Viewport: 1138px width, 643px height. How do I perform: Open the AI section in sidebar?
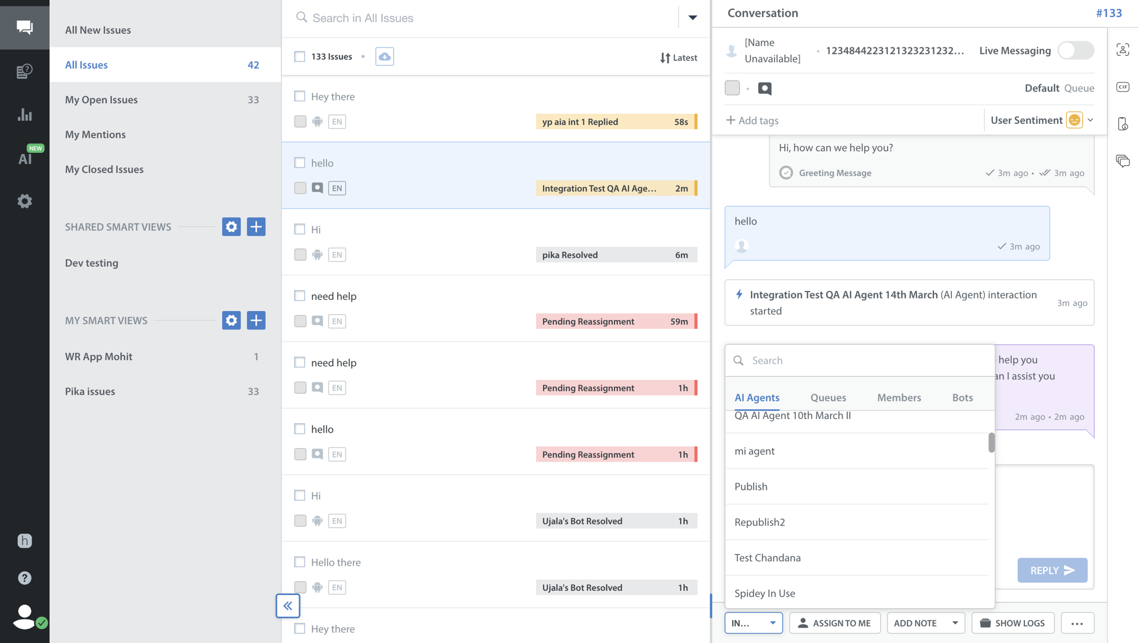tap(24, 158)
